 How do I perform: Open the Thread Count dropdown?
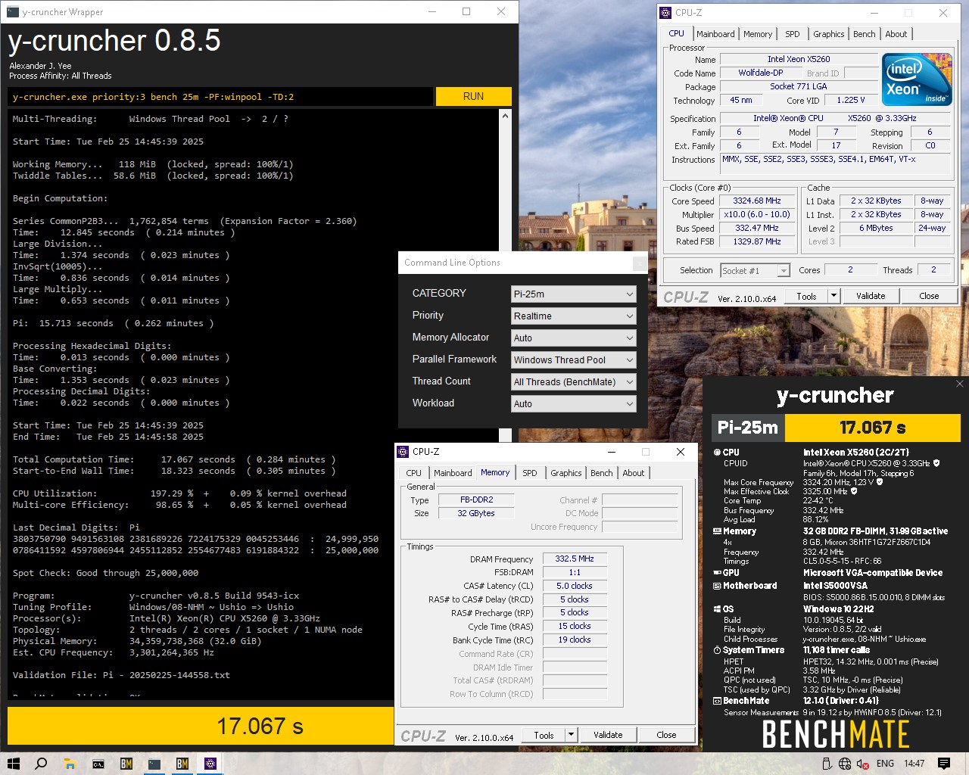point(574,381)
